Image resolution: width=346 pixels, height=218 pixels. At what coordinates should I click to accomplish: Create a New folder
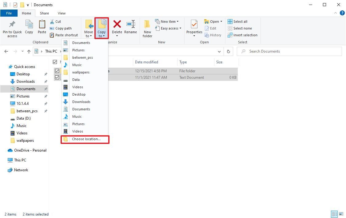[x=147, y=29]
